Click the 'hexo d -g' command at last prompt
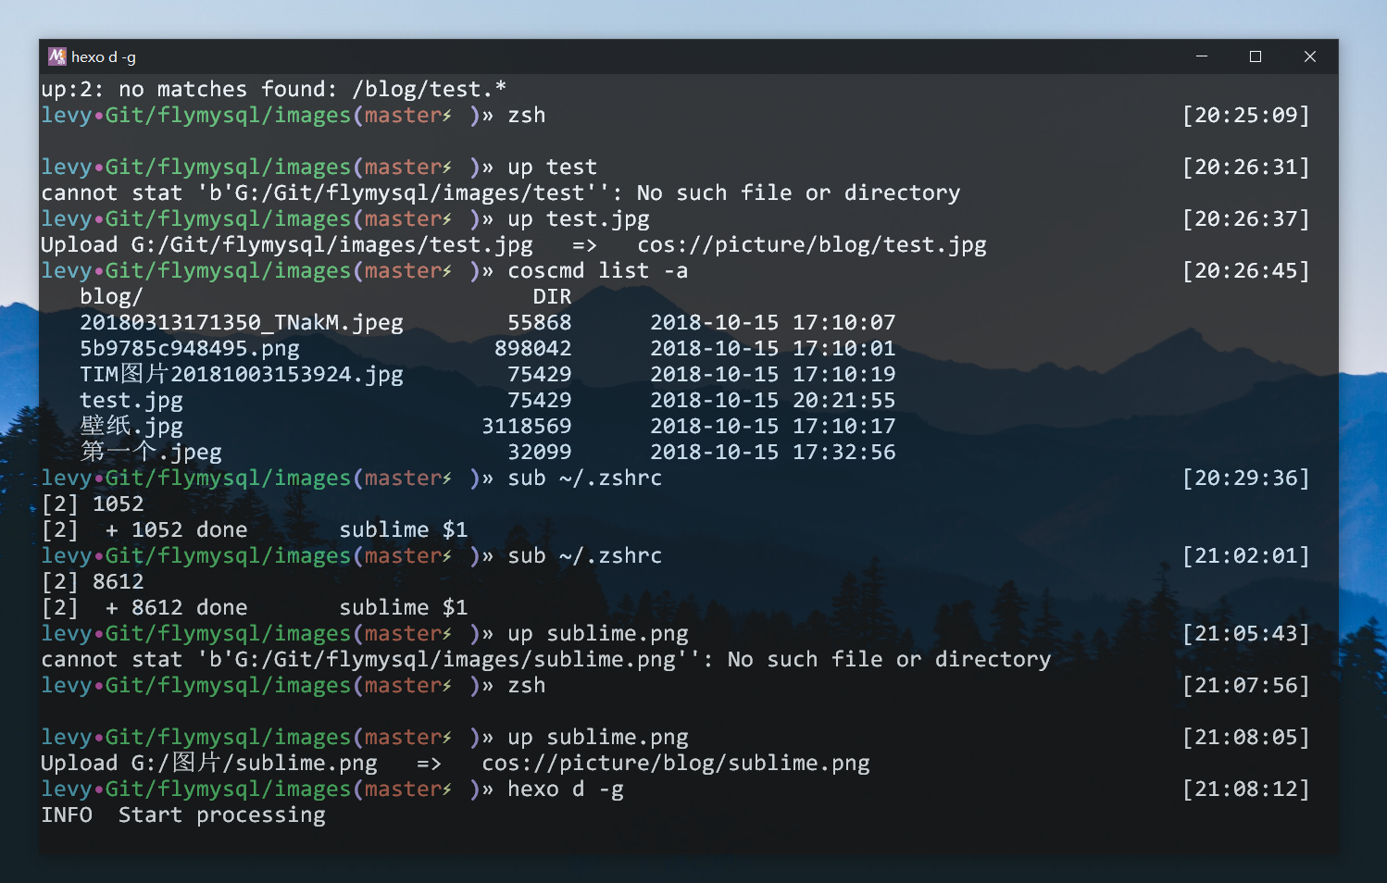Image resolution: width=1387 pixels, height=883 pixels. [566, 790]
